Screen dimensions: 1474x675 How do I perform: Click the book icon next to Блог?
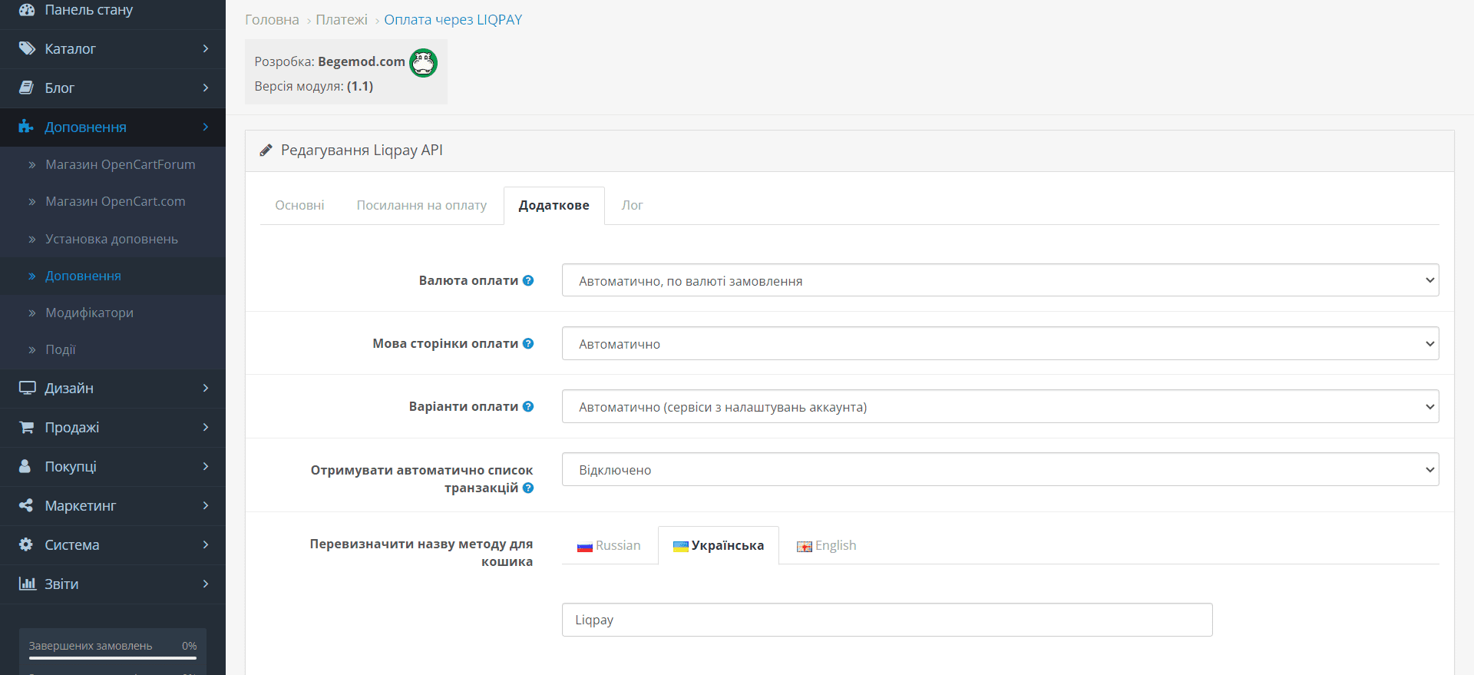coord(27,88)
